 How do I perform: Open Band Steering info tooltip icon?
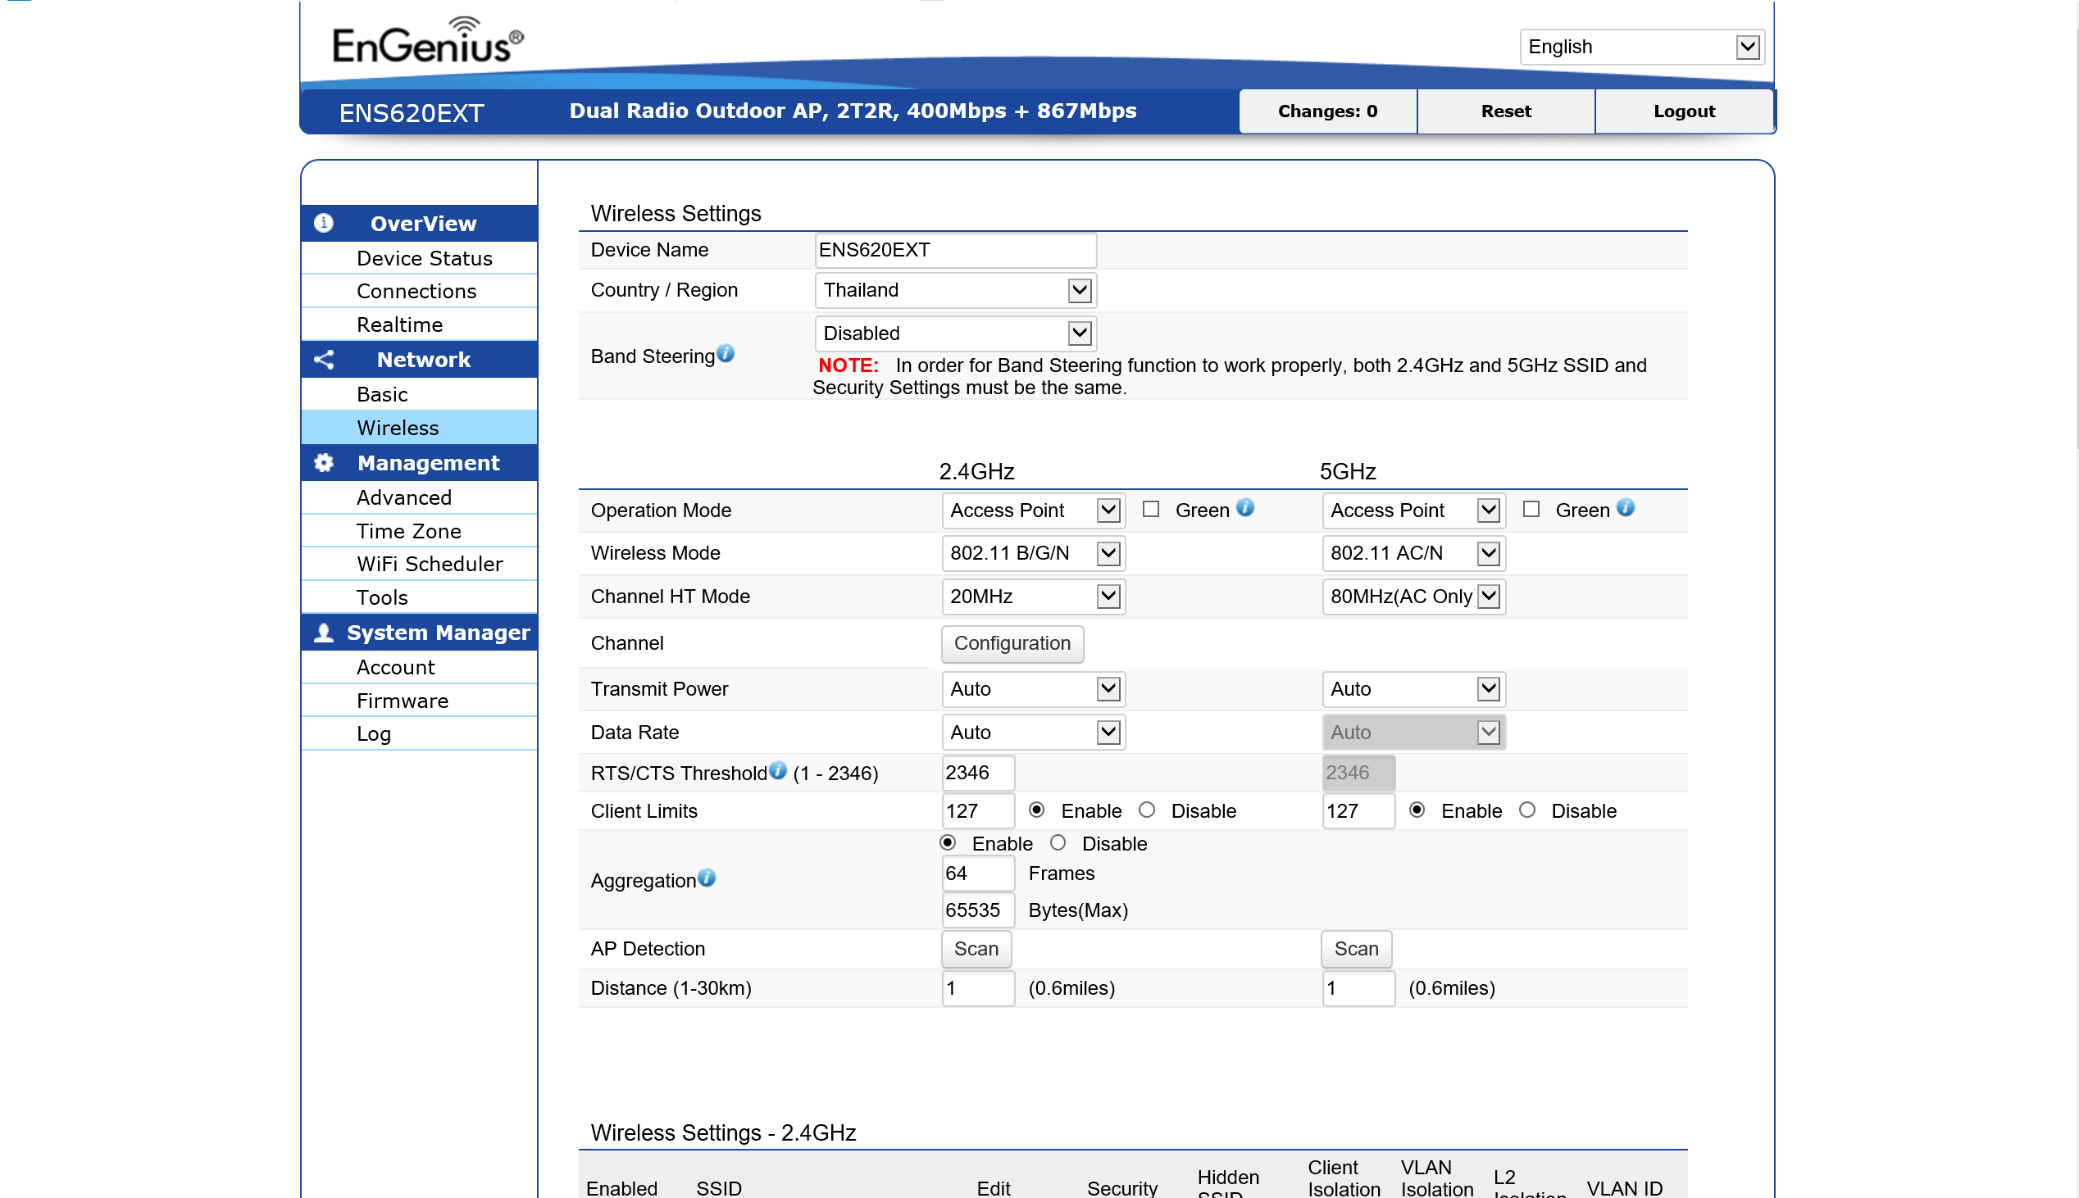[725, 354]
